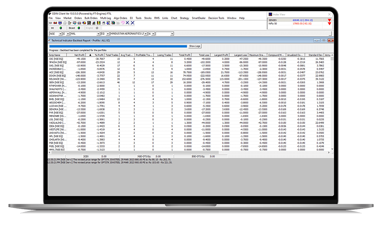The width and height of the screenshot is (382, 227).
Task: Click the red down arrow for SENSEX
Action: click(329, 20)
